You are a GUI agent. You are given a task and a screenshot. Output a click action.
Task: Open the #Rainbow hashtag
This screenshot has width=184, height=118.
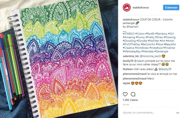pyautogui.click(x=161, y=34)
